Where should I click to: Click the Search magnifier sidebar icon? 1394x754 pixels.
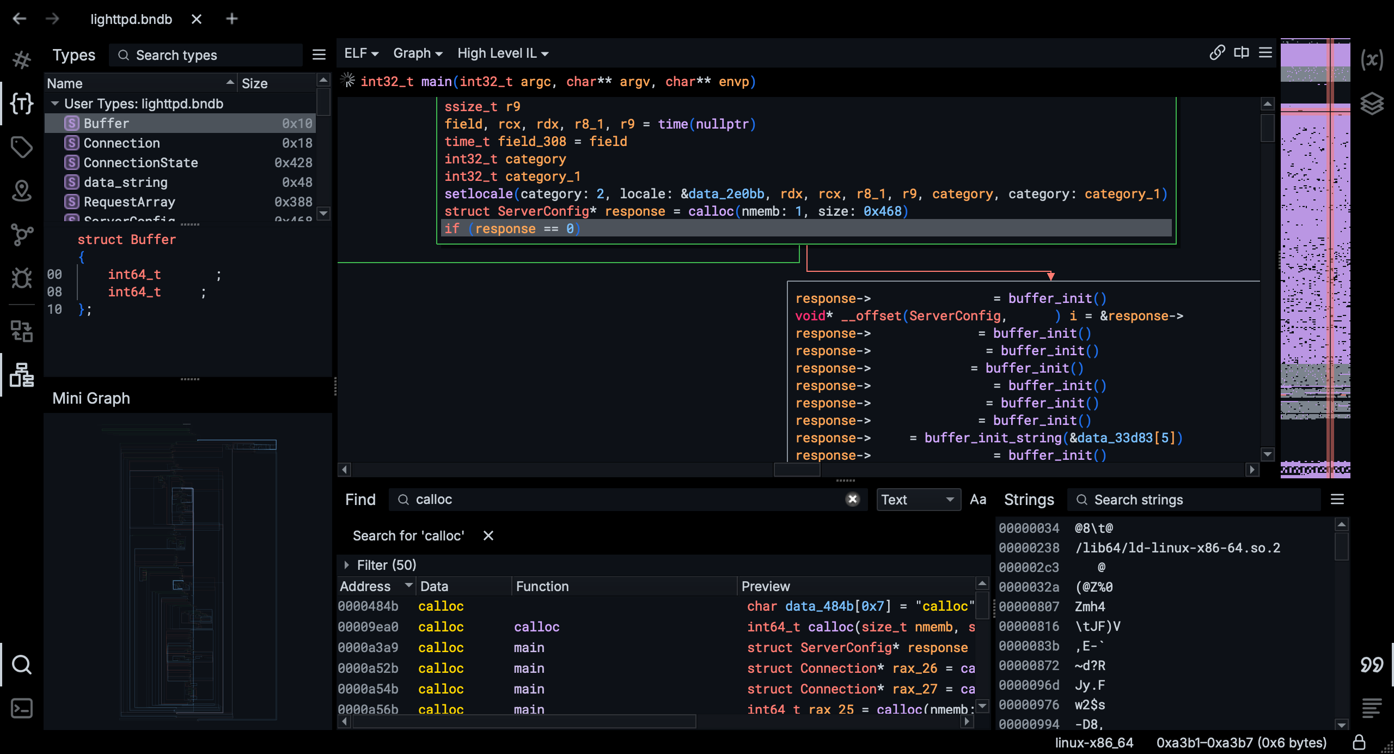[22, 665]
